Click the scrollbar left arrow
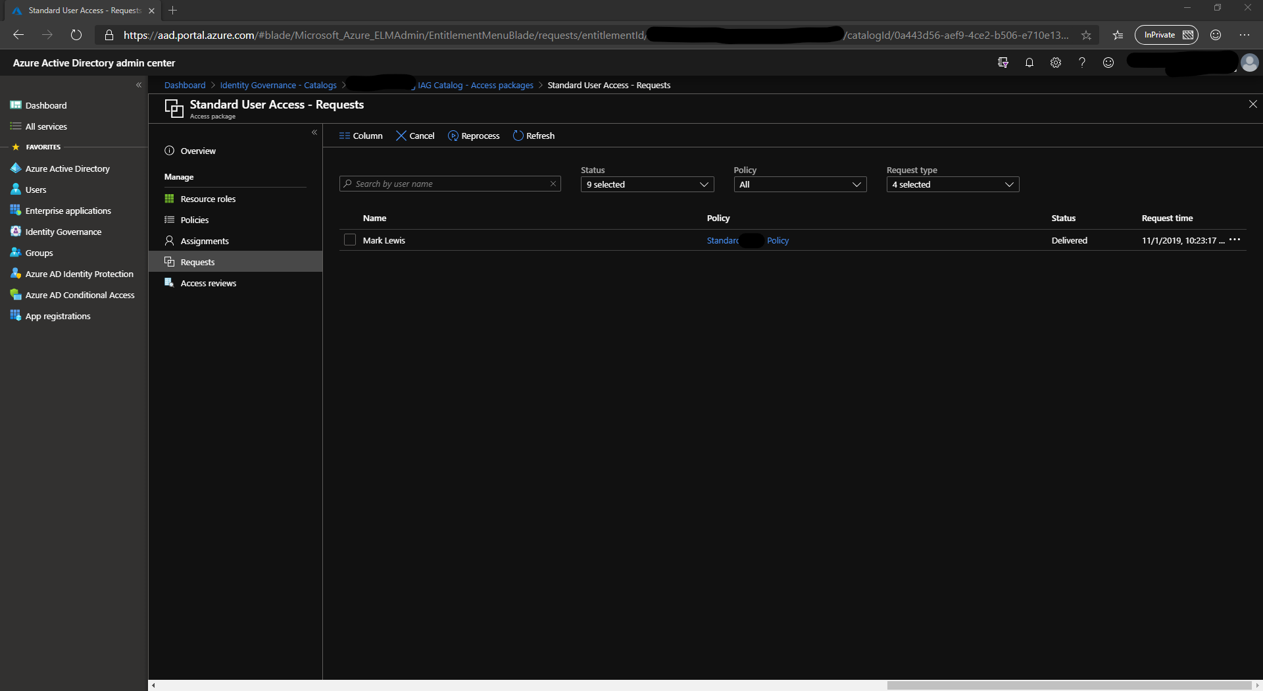 (153, 685)
